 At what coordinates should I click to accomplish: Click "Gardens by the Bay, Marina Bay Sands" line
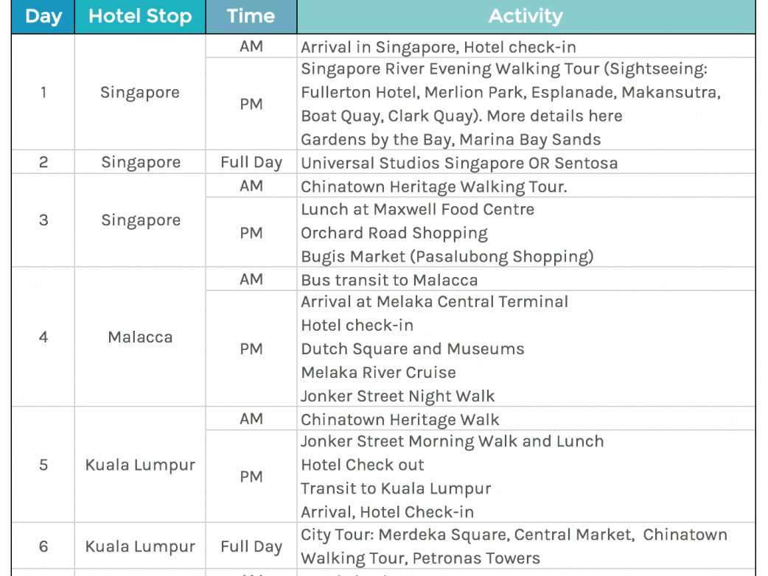[451, 140]
